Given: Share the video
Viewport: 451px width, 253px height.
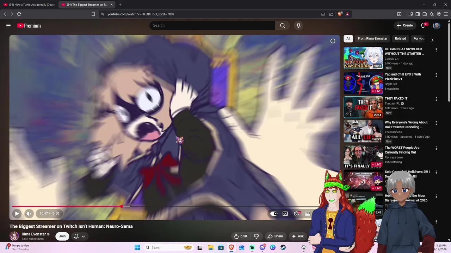Looking at the screenshot, I should point(275,236).
